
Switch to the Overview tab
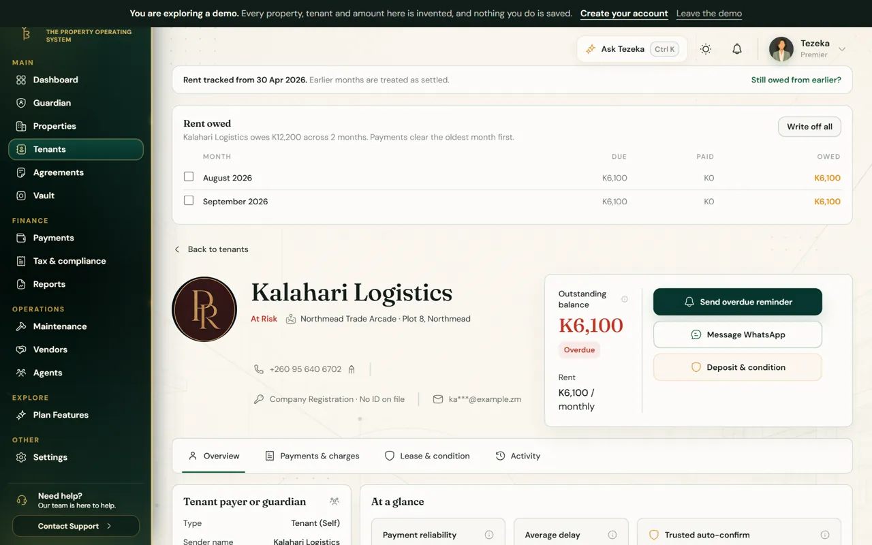[214, 456]
